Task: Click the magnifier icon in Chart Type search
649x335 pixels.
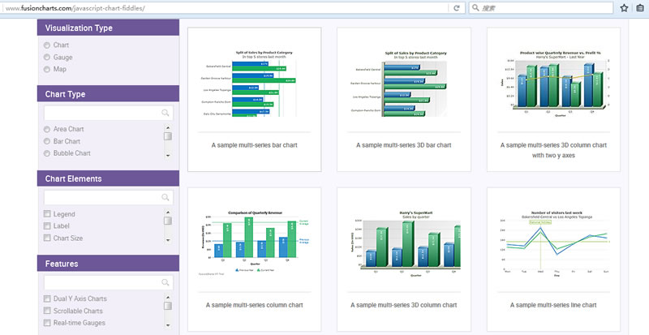Action: pyautogui.click(x=165, y=113)
